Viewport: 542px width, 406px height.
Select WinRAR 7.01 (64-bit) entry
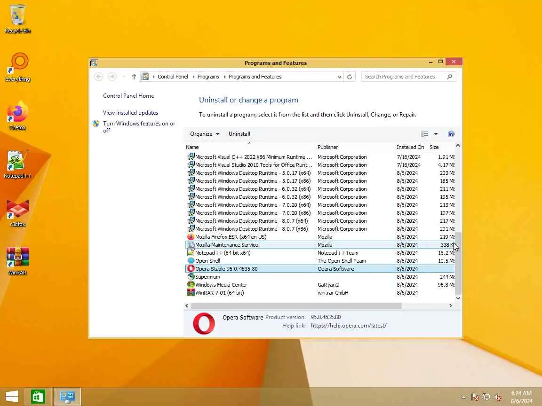pyautogui.click(x=320, y=293)
